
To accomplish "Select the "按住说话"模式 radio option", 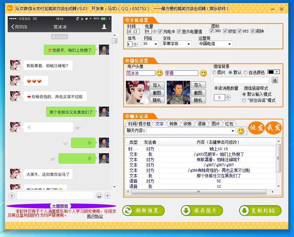I will tap(244, 100).
